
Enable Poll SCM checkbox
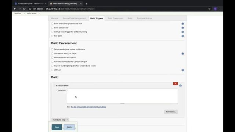click(52, 36)
